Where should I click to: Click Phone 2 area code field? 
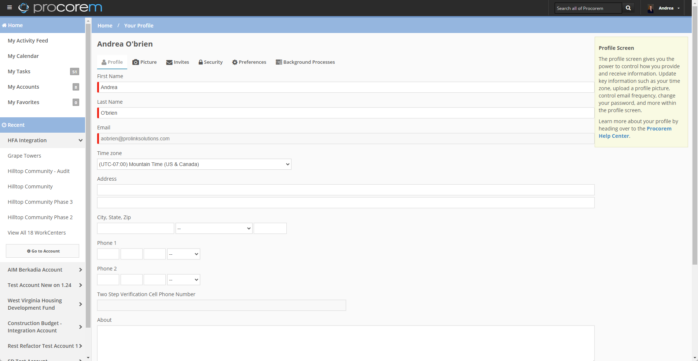coord(108,280)
